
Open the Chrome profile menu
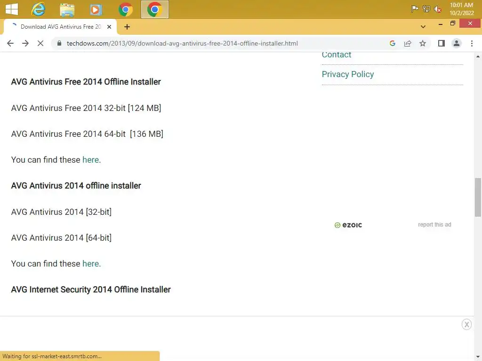tap(457, 43)
